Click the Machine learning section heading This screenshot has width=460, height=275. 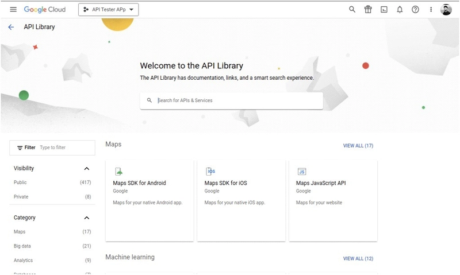point(130,257)
